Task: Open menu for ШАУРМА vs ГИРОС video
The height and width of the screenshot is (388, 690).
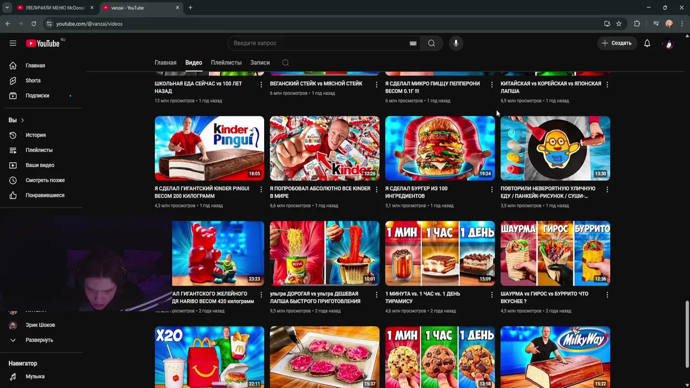Action: point(607,295)
